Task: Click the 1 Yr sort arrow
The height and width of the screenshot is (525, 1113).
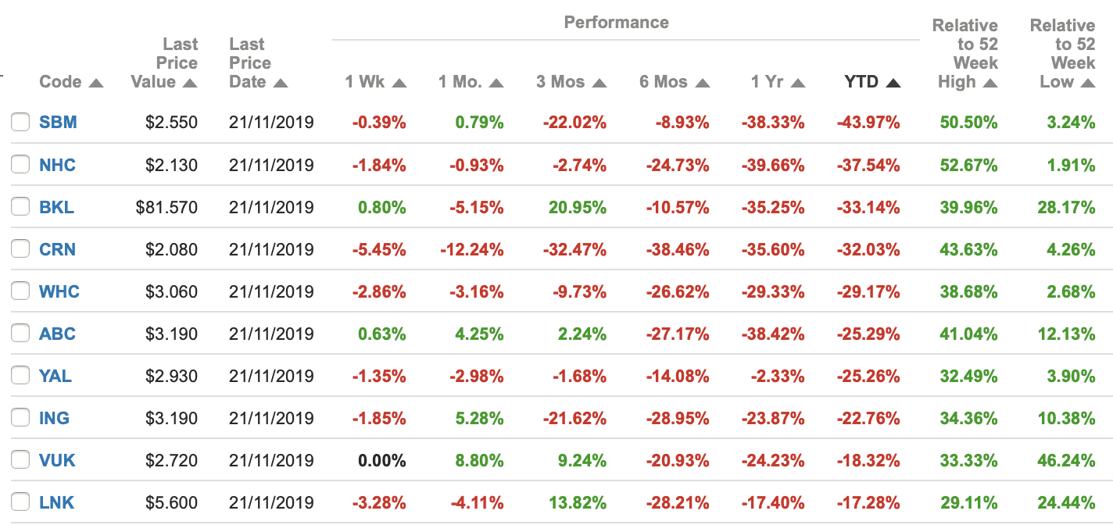Action: pos(797,83)
